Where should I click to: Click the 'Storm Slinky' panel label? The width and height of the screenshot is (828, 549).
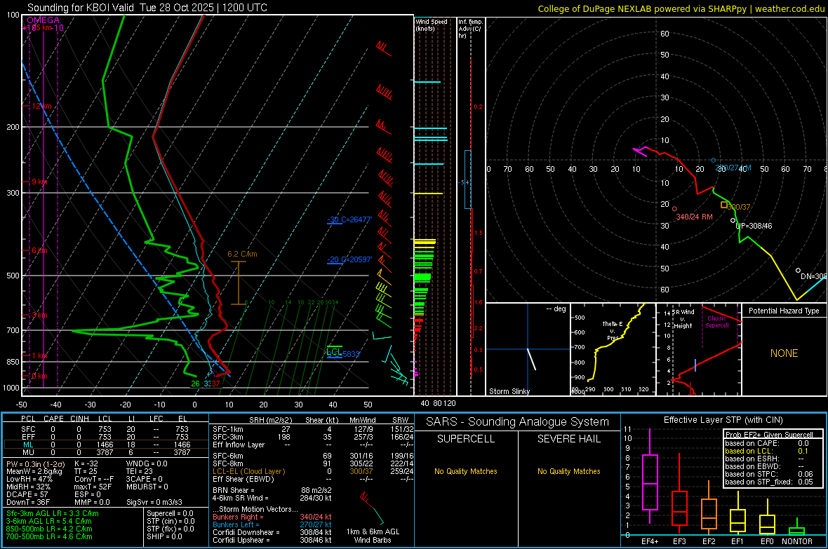[509, 391]
